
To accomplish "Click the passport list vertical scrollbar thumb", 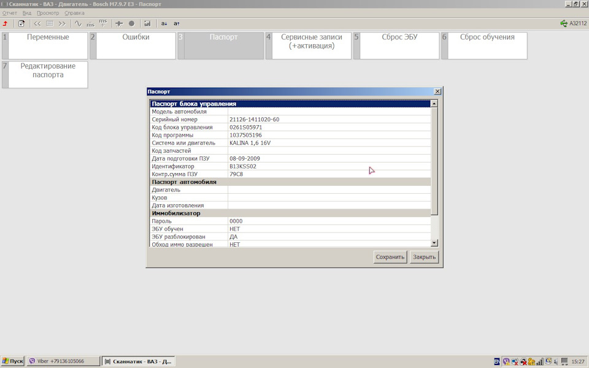I will [434, 161].
